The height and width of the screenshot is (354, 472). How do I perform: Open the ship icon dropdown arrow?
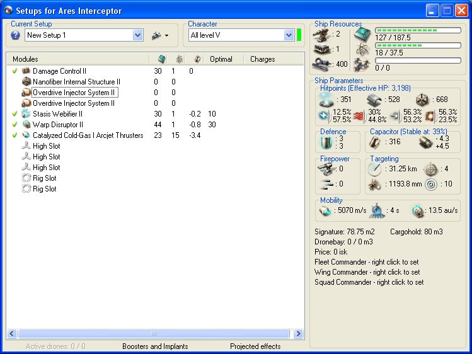click(x=167, y=36)
